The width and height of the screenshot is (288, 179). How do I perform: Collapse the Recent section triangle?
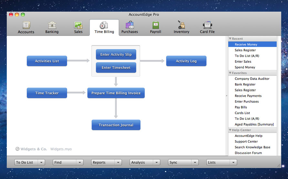pos(230,39)
